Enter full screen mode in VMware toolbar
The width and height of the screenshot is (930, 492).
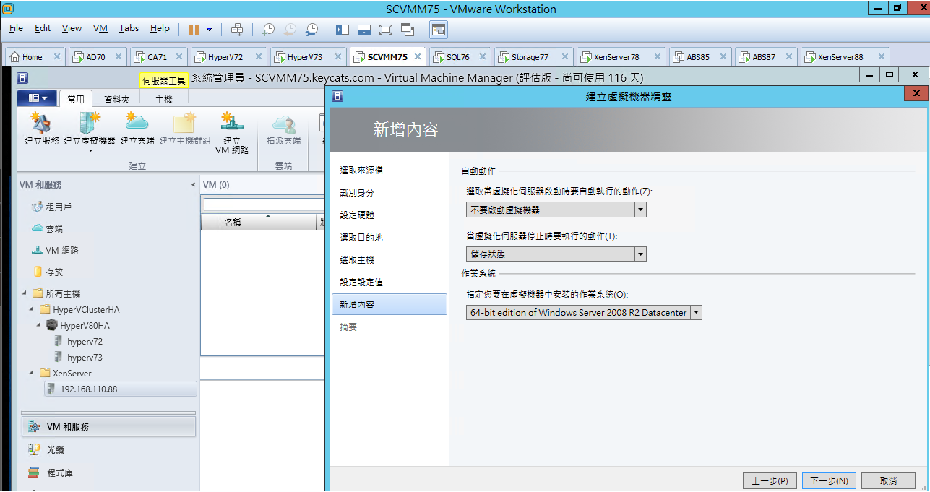[386, 29]
